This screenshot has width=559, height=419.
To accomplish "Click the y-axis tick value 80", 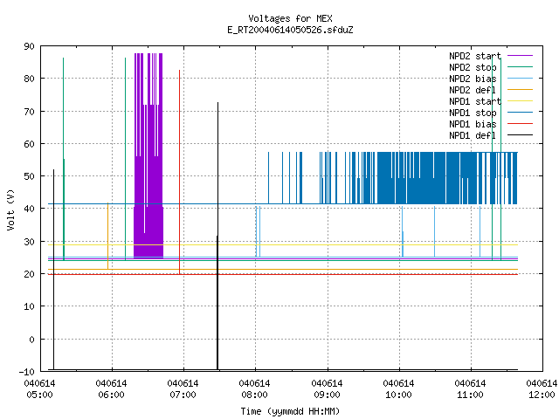I will [x=29, y=79].
